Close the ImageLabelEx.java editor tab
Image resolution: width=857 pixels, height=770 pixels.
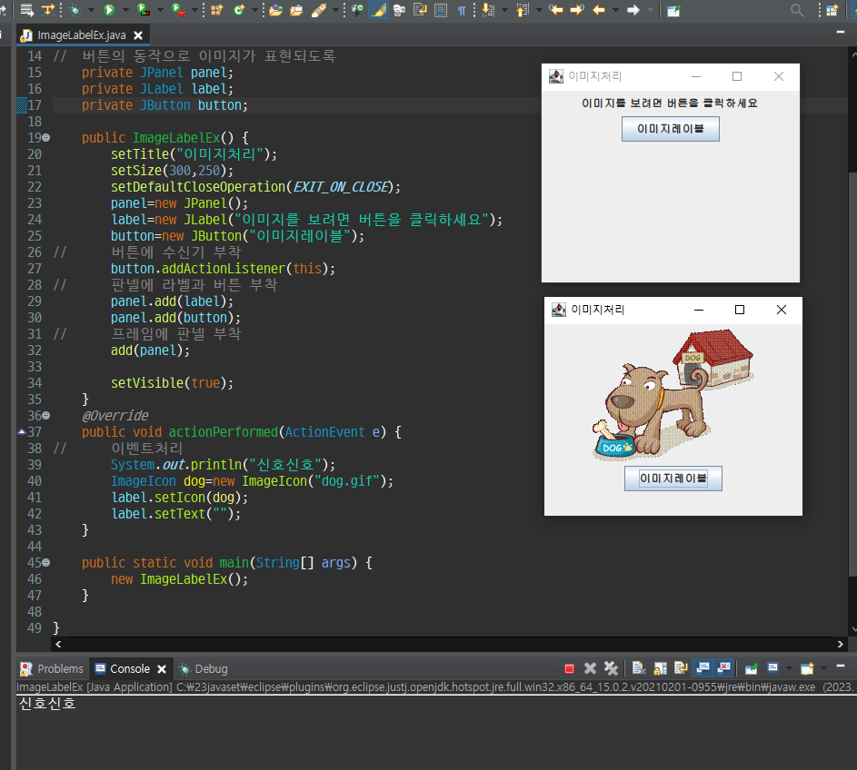[x=138, y=35]
